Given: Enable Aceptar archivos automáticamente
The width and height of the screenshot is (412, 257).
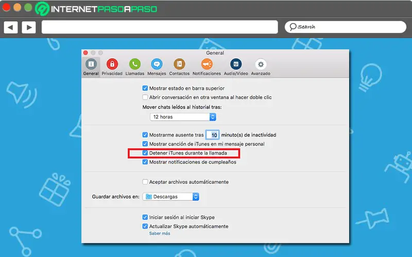Looking at the screenshot, I should [x=145, y=182].
